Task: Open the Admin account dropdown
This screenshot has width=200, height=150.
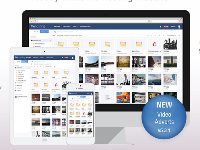Action: pyautogui.click(x=173, y=26)
